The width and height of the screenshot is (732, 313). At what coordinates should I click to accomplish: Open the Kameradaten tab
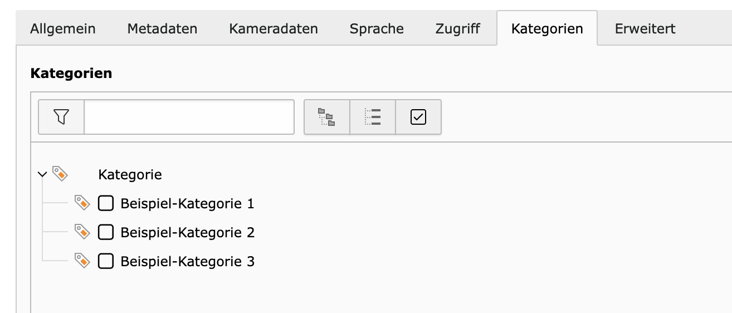click(x=274, y=28)
